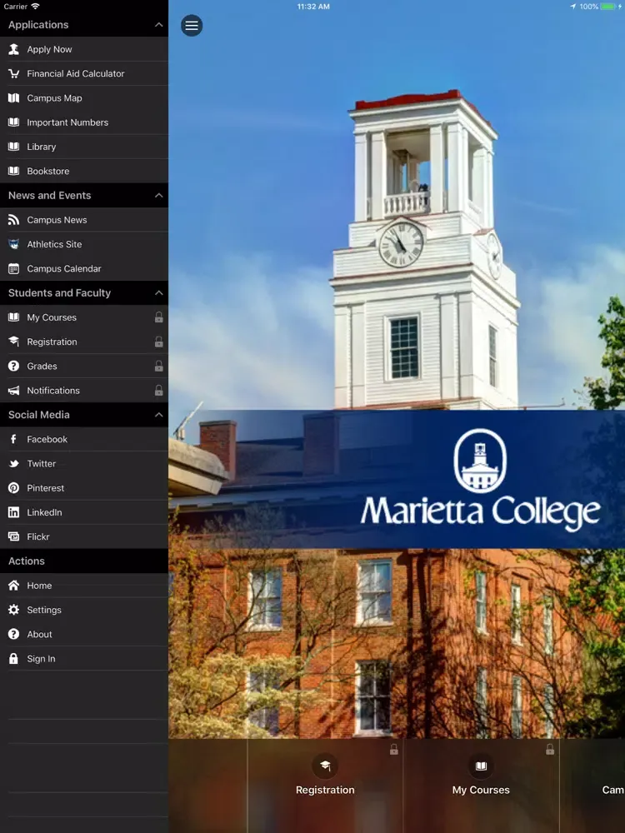Click the Important Numbers book icon
Screen dimensions: 625x833
[x=14, y=122]
